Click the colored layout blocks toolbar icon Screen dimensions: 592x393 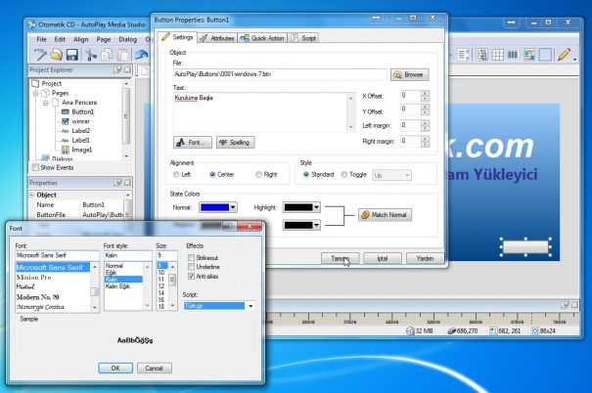pos(529,55)
